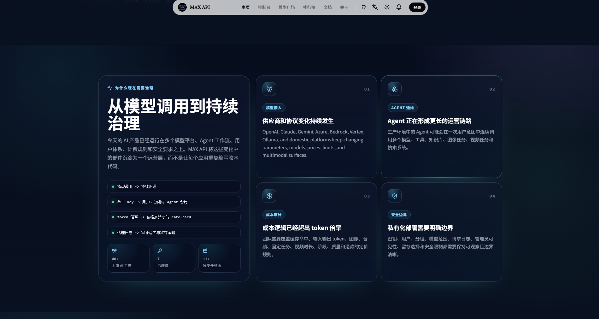This screenshot has width=599, height=319.
Task: Click the pulse icon beside 为什么现在需要治理
Action: pyautogui.click(x=110, y=88)
